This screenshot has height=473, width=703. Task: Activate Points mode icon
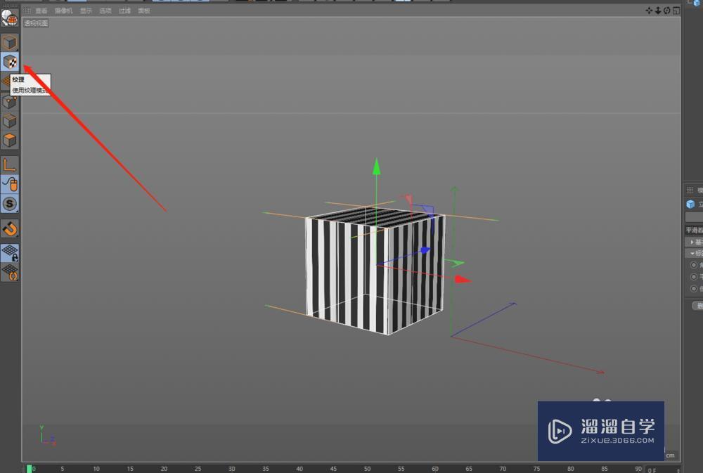(9, 102)
